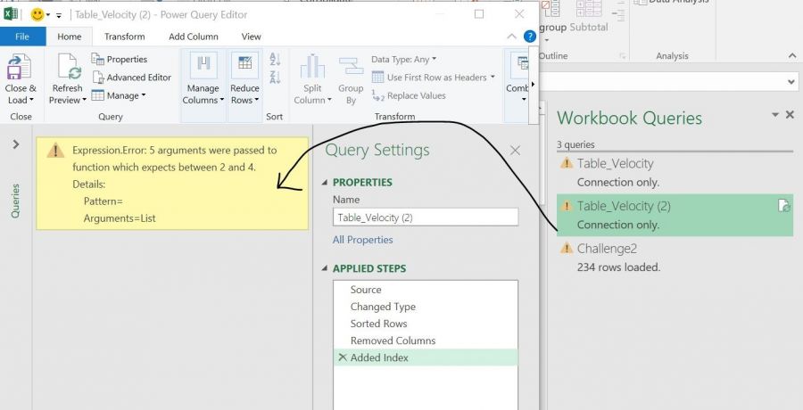
Task: Click the Reduce Rows icon
Action: (x=244, y=65)
